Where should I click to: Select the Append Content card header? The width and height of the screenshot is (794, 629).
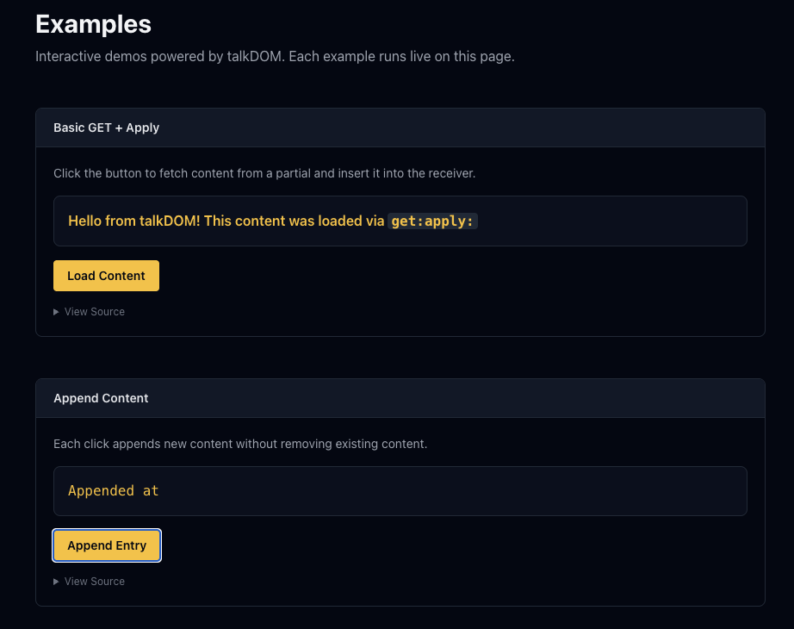(x=101, y=397)
